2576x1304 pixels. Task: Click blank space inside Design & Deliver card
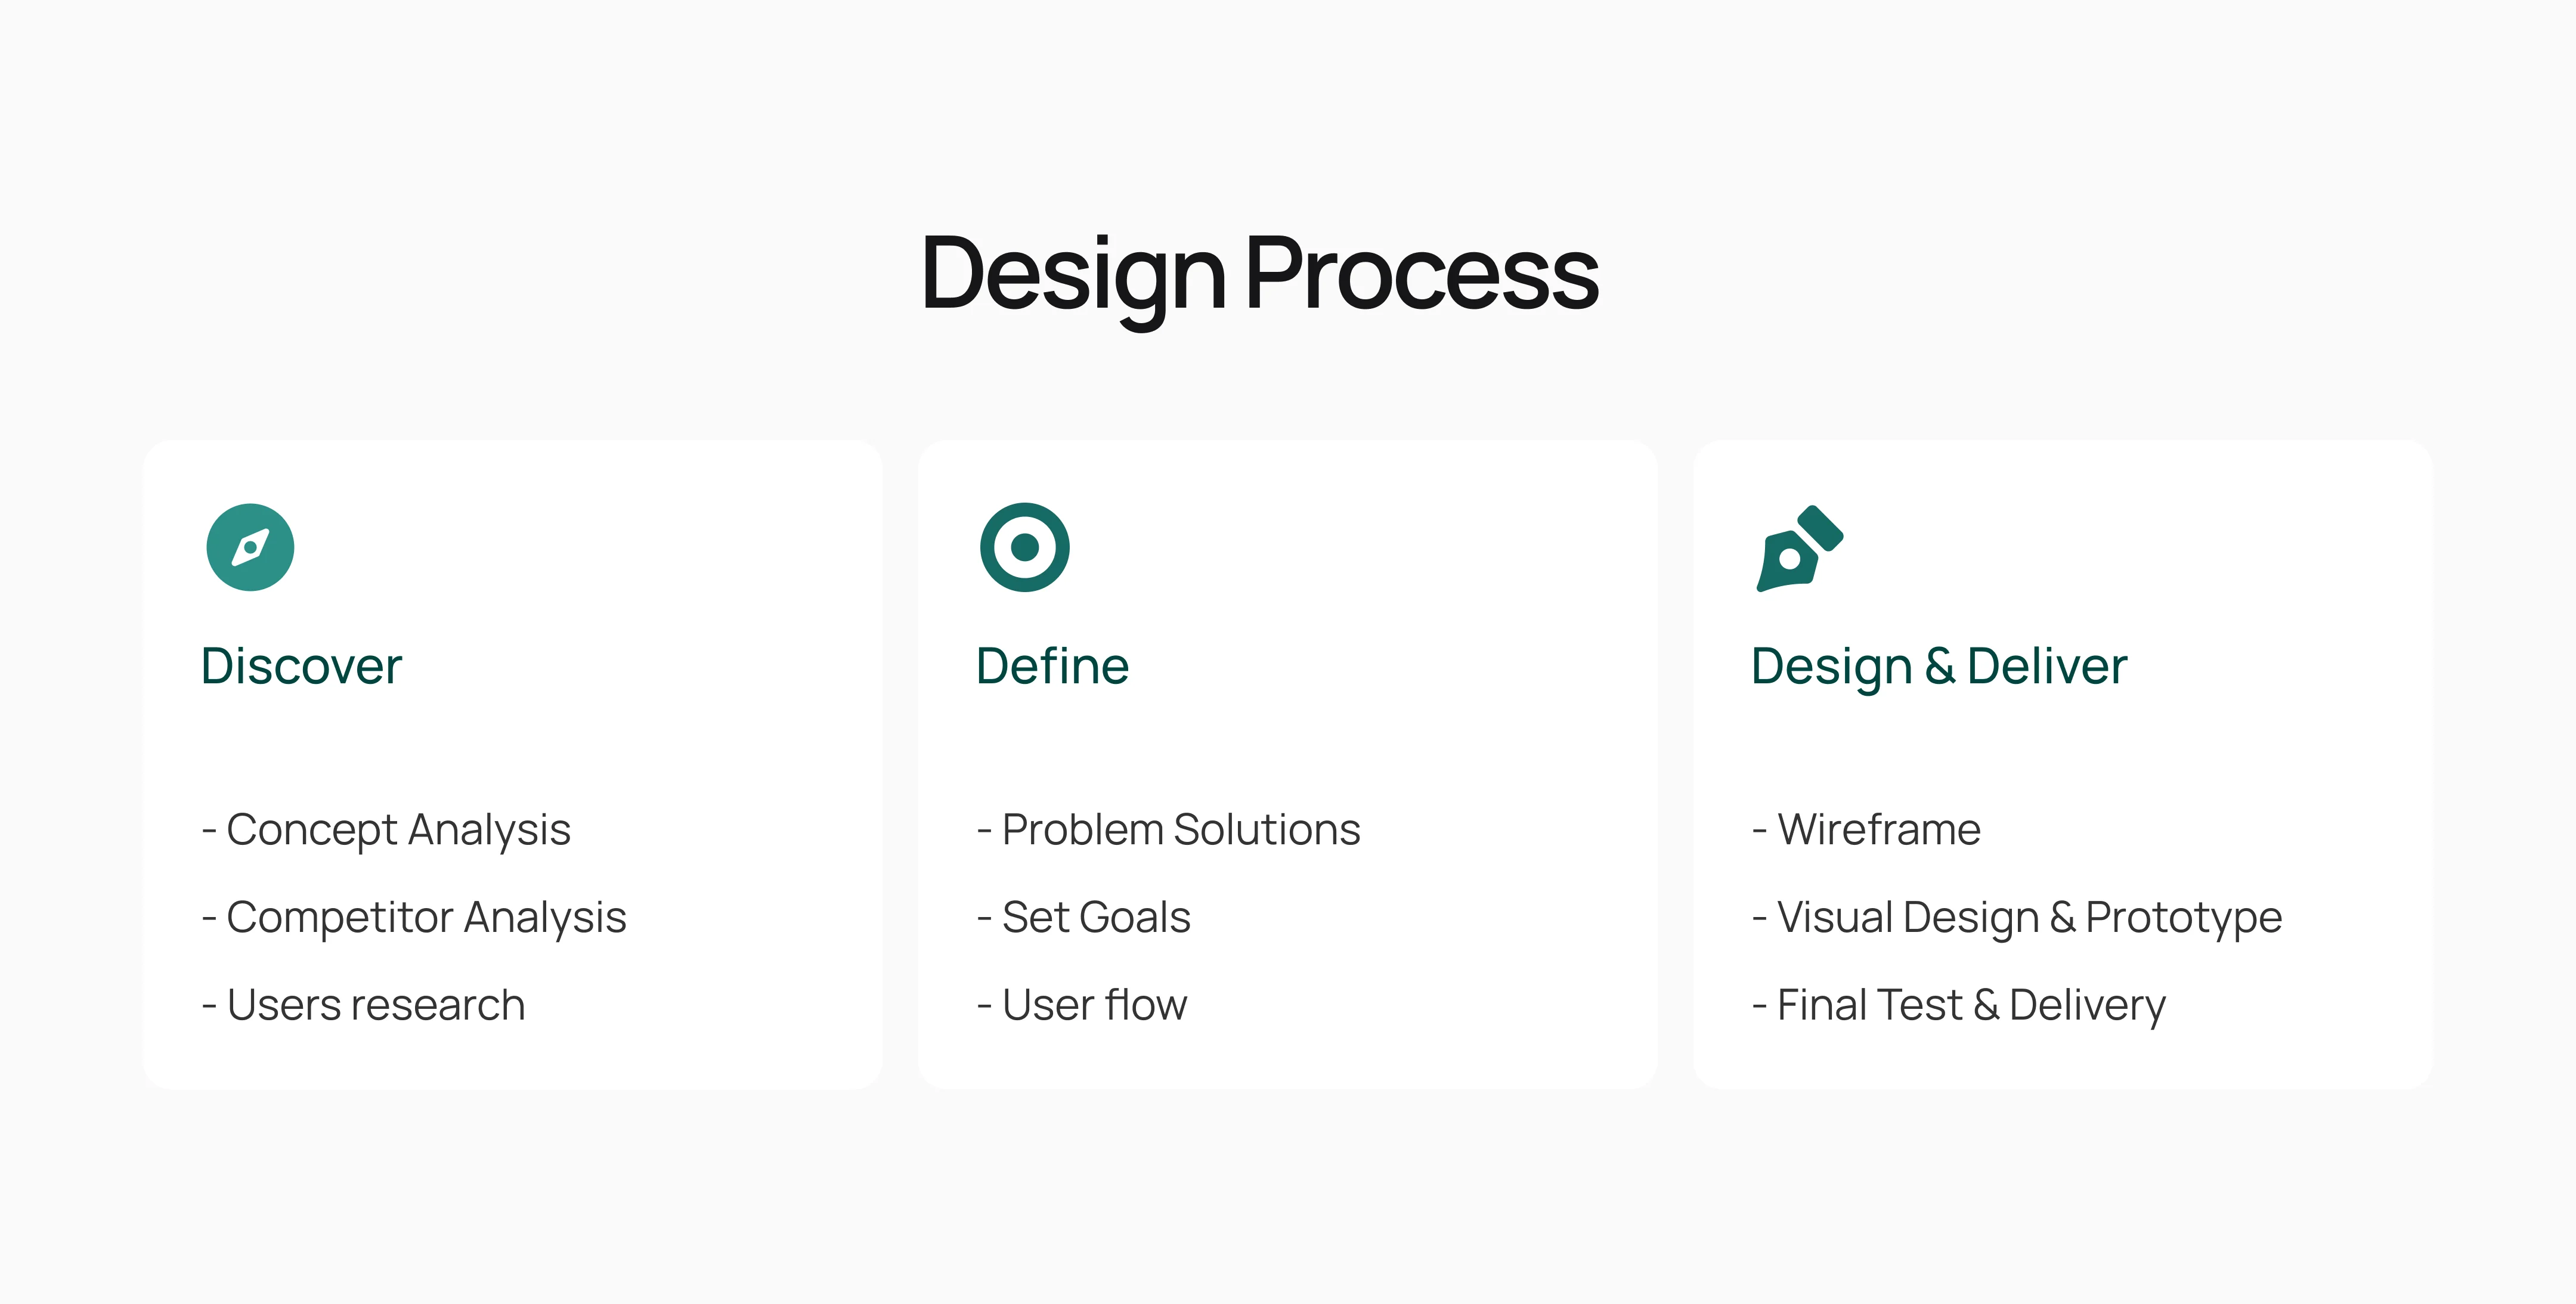click(2200, 560)
